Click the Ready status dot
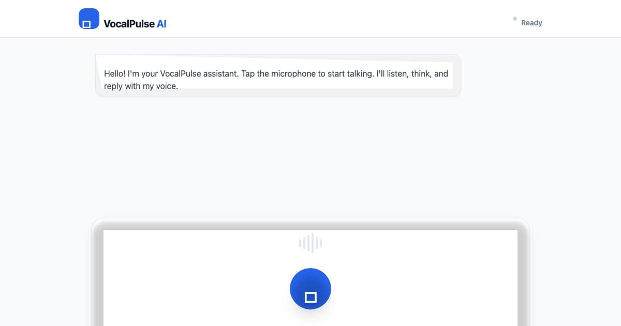 click(515, 19)
